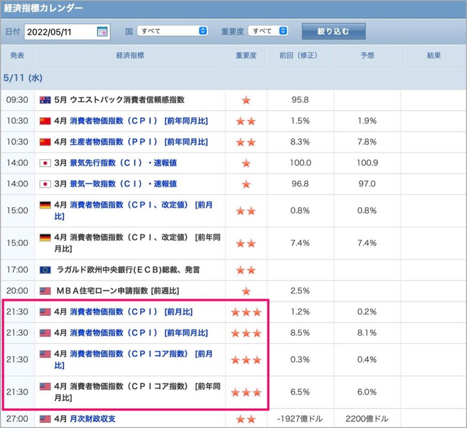Click the 予想 column header
This screenshot has height=428, width=467.
pyautogui.click(x=367, y=55)
